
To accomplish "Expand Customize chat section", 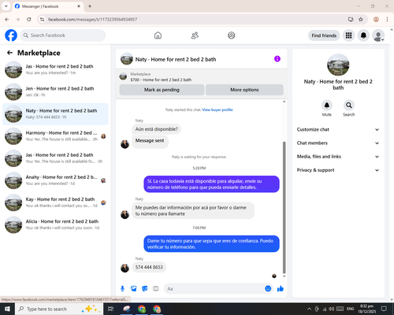I will [338, 129].
